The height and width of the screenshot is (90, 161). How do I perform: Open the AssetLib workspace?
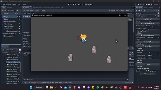(89, 4)
